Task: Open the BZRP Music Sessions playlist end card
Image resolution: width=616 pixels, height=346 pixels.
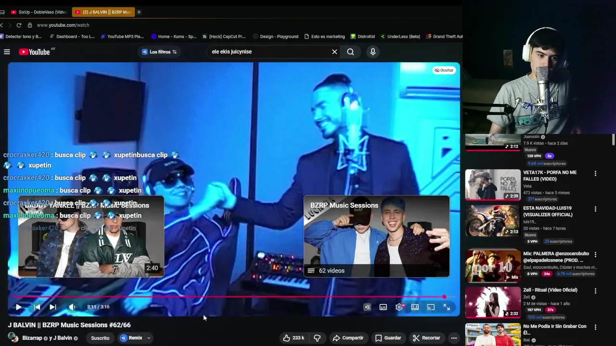Action: pos(376,236)
